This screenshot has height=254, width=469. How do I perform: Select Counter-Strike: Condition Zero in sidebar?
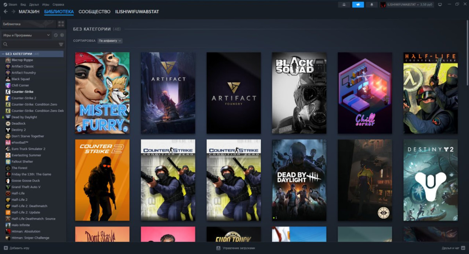[34, 104]
